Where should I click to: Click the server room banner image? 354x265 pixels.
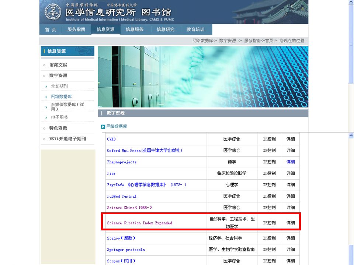click(203, 77)
